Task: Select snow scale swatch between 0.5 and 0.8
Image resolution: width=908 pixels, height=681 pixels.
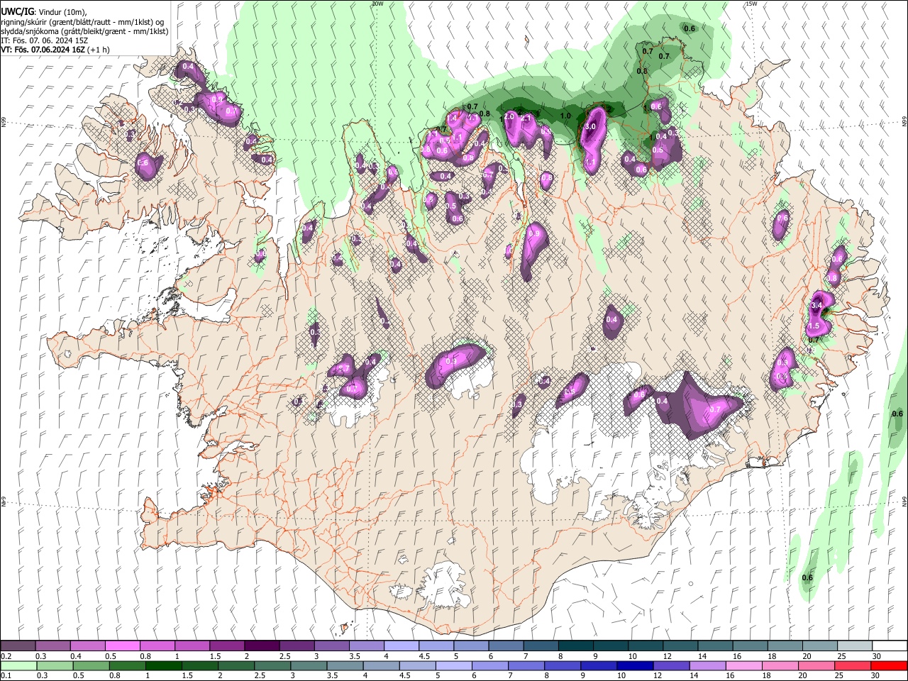Action: coord(122,646)
